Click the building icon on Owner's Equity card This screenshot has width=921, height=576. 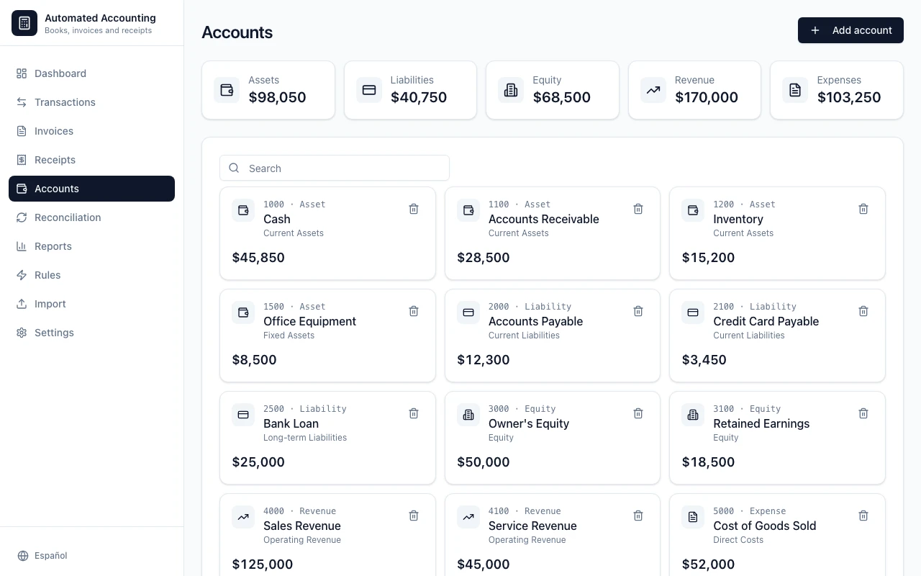(x=468, y=415)
